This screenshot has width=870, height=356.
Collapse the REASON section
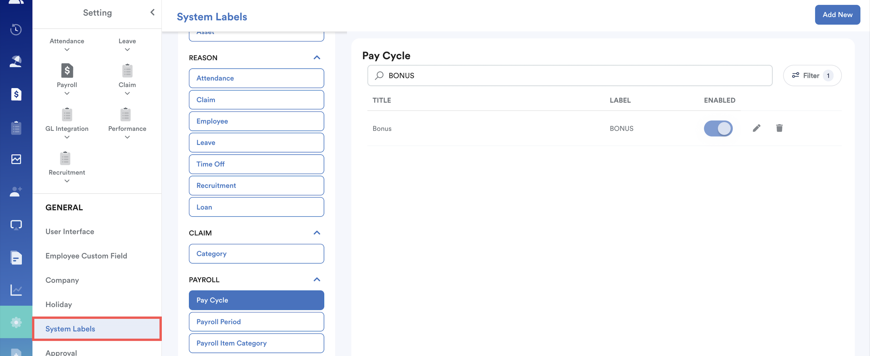coord(317,58)
